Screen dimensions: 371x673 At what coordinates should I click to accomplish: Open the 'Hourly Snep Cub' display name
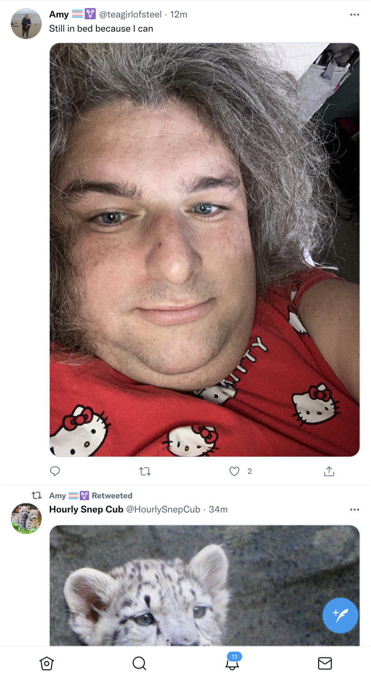click(86, 509)
